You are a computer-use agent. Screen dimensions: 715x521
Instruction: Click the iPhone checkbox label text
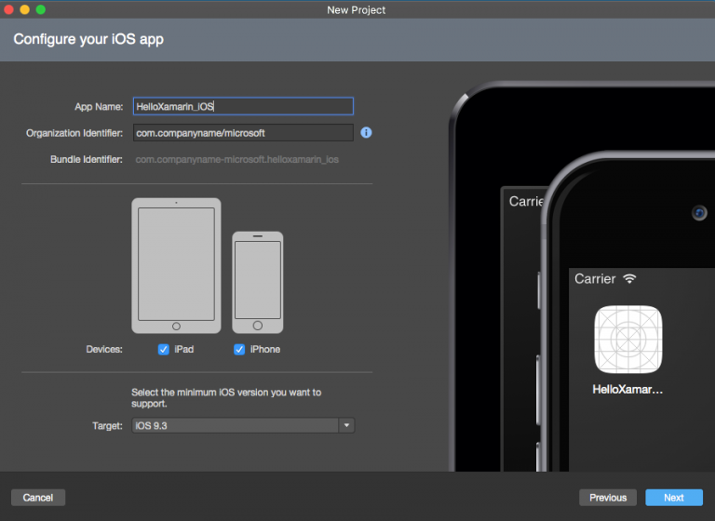point(265,349)
